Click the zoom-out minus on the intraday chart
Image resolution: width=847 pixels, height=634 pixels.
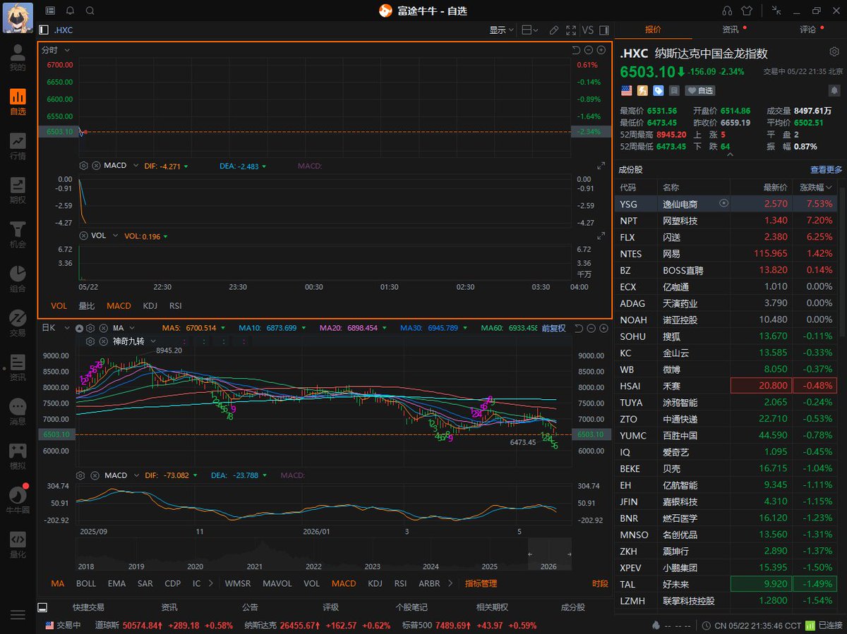pos(588,50)
